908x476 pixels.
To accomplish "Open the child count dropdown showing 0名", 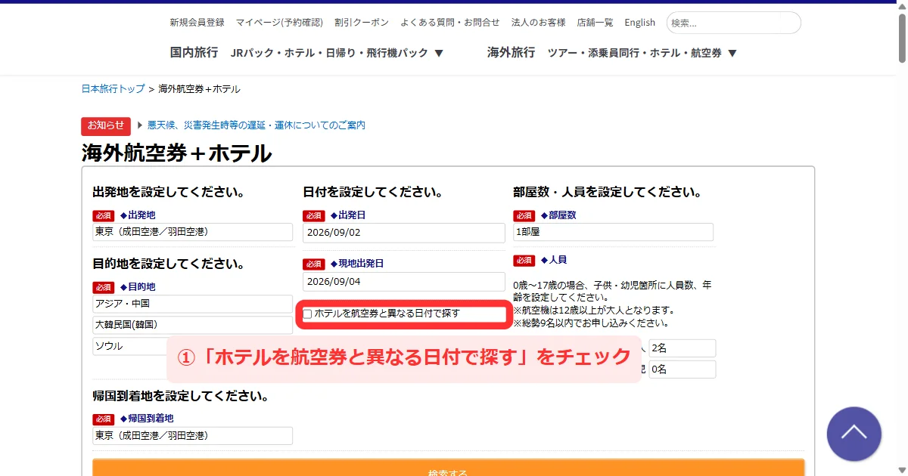I will 682,369.
